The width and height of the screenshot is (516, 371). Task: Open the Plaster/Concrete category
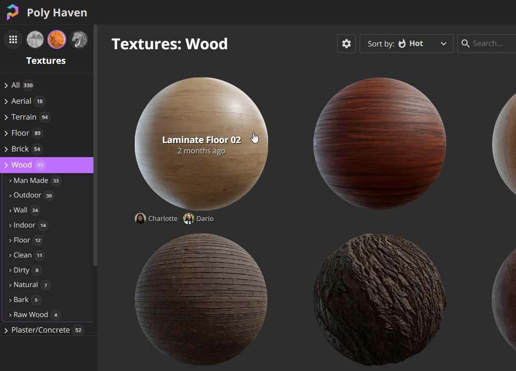(40, 330)
